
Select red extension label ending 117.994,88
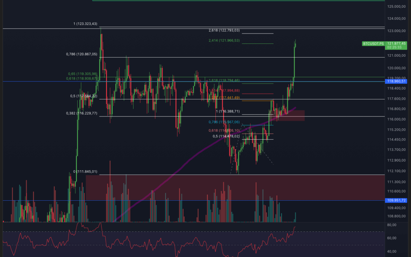click(224, 91)
